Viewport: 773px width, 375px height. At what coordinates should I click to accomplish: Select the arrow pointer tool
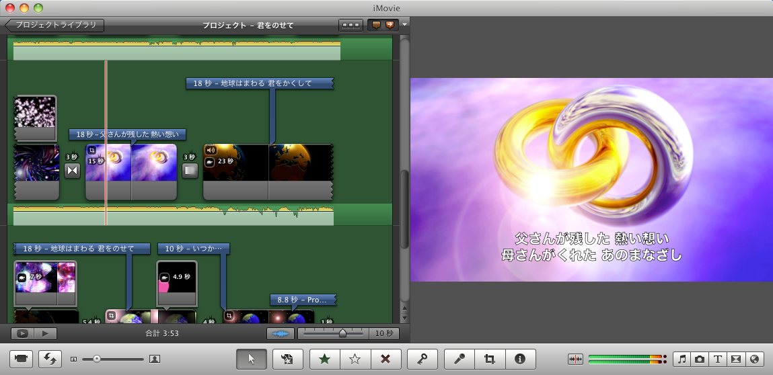tap(252, 359)
